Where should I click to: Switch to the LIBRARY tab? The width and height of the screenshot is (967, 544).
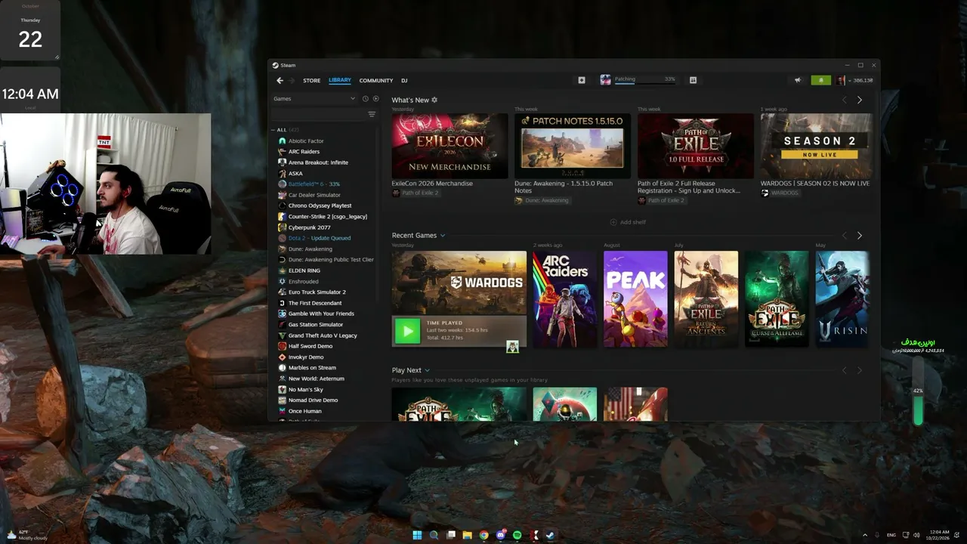coord(340,80)
